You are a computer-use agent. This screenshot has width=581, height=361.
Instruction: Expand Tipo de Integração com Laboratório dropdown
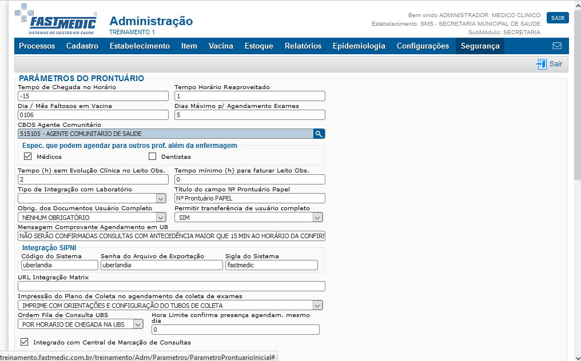pos(161,198)
